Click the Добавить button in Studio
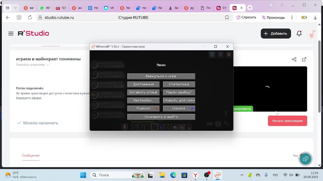 pos(276,33)
